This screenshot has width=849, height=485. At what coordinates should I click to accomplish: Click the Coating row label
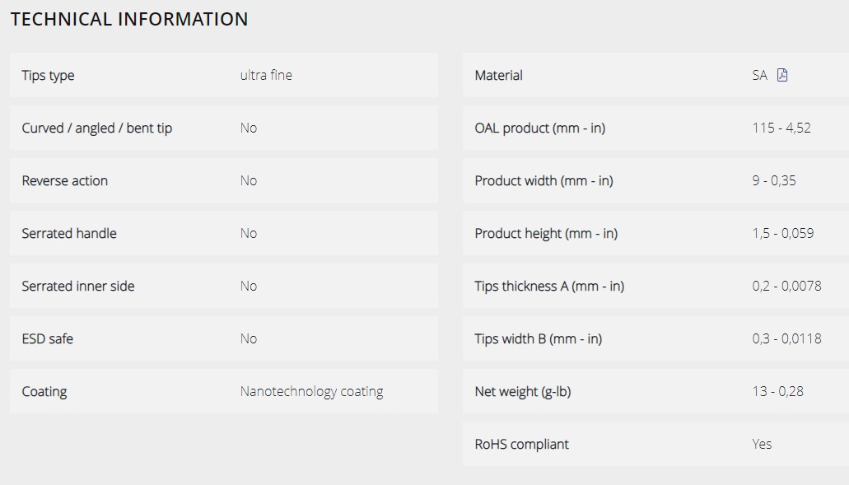click(44, 391)
